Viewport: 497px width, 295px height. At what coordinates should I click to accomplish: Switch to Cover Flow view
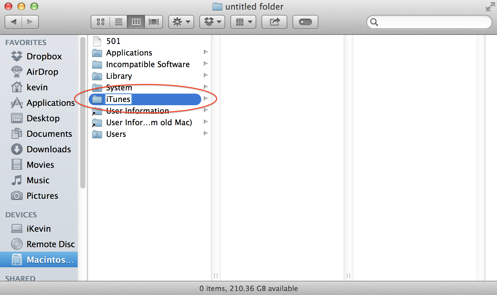tap(154, 22)
